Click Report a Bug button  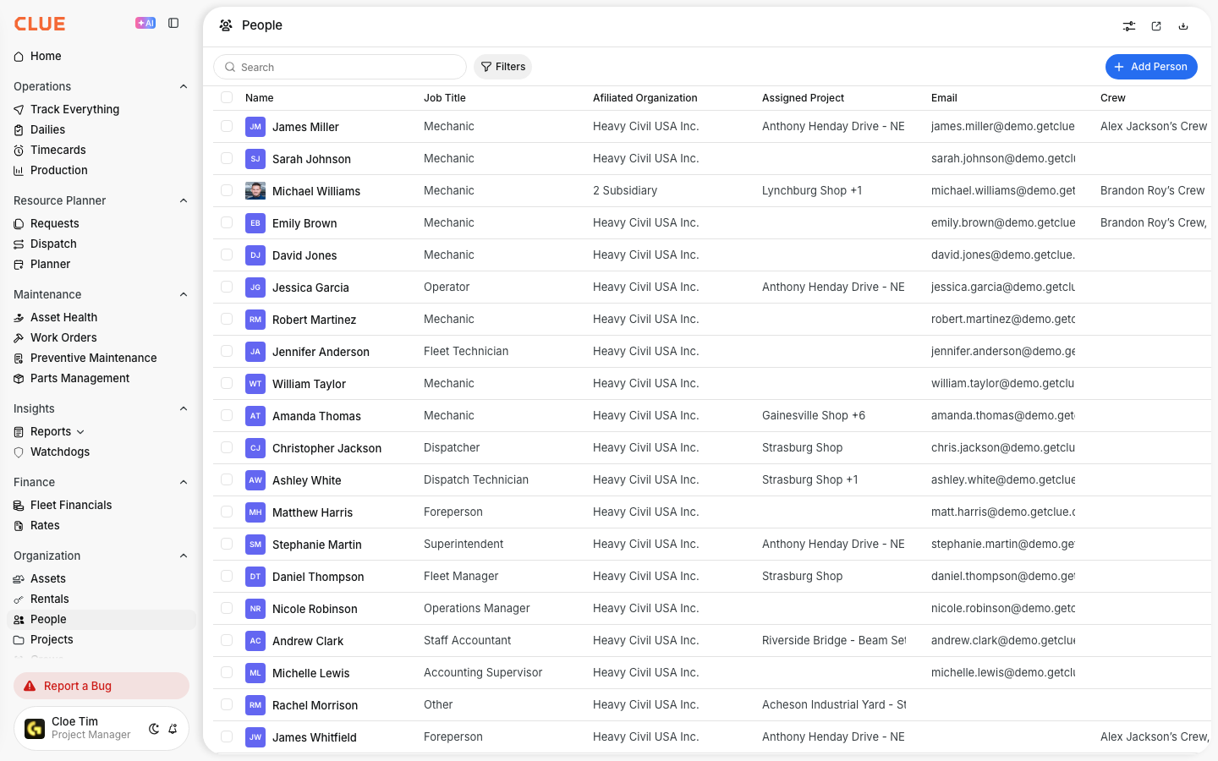coord(101,686)
